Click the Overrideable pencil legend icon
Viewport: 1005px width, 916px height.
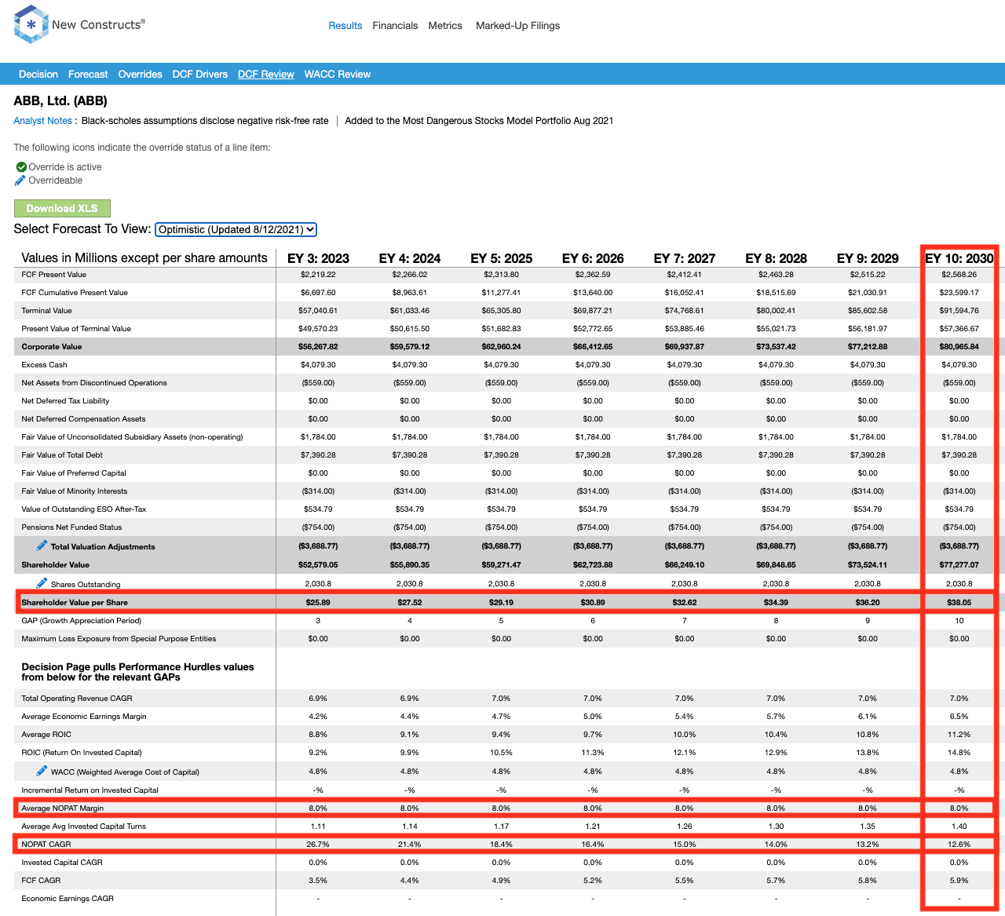coord(20,181)
